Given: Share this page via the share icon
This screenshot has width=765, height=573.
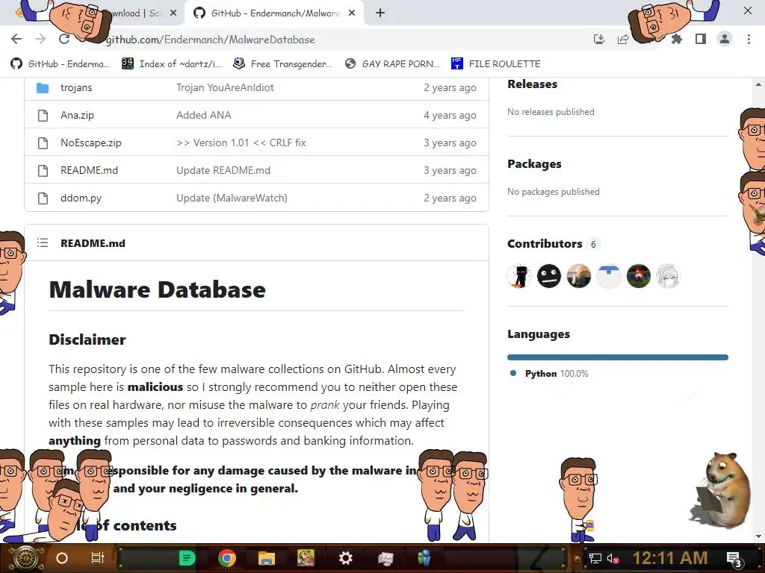Looking at the screenshot, I should pos(623,39).
